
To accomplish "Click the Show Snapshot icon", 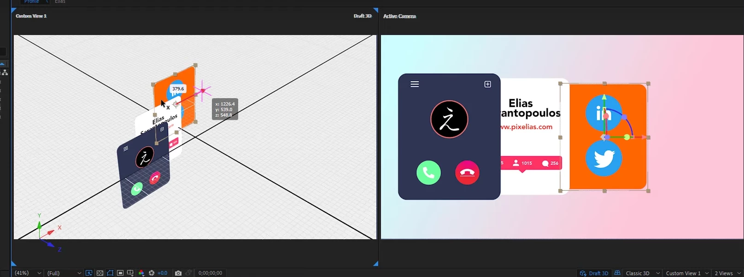I will coord(188,273).
